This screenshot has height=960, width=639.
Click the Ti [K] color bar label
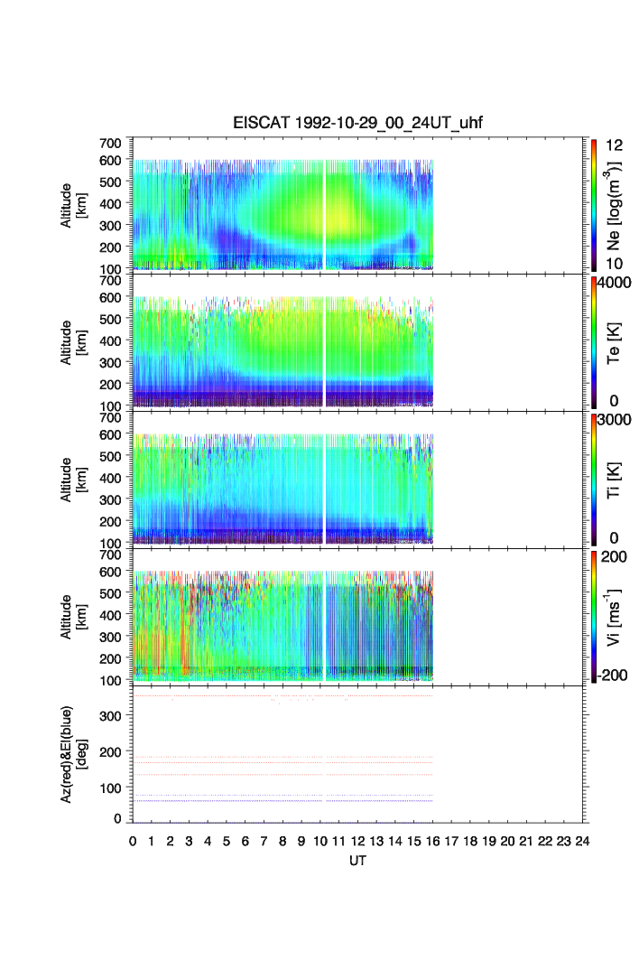point(614,480)
